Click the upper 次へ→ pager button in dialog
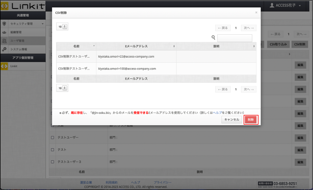Viewport: 313px width, 190px height. click(x=249, y=28)
